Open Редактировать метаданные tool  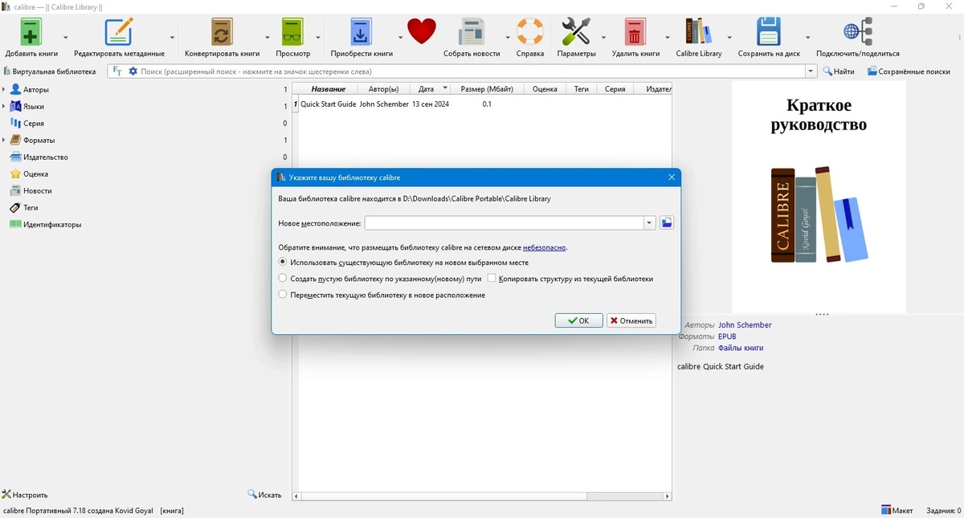(119, 33)
